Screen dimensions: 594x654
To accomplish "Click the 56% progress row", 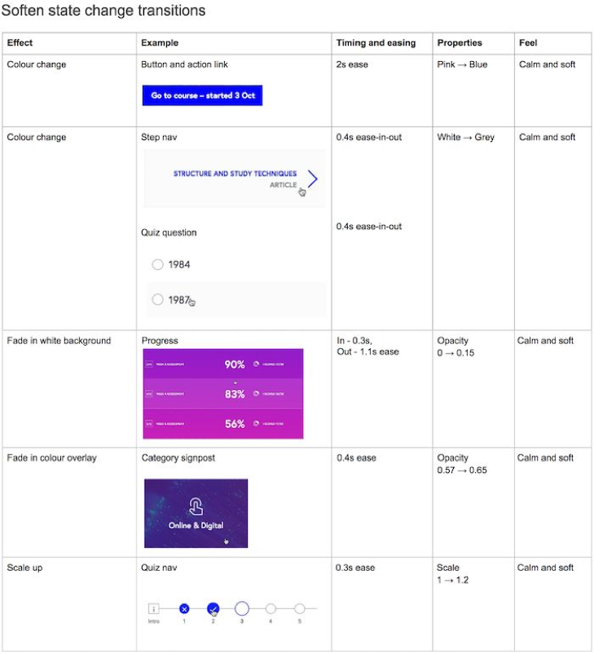I will [x=223, y=424].
